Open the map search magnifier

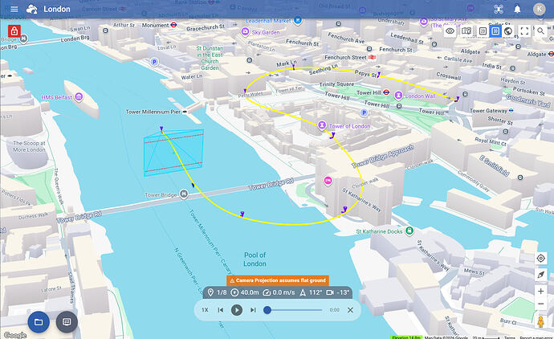click(x=540, y=31)
